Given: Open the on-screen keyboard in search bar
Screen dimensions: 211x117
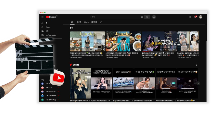Looking at the screenshot, I should tap(142, 17).
